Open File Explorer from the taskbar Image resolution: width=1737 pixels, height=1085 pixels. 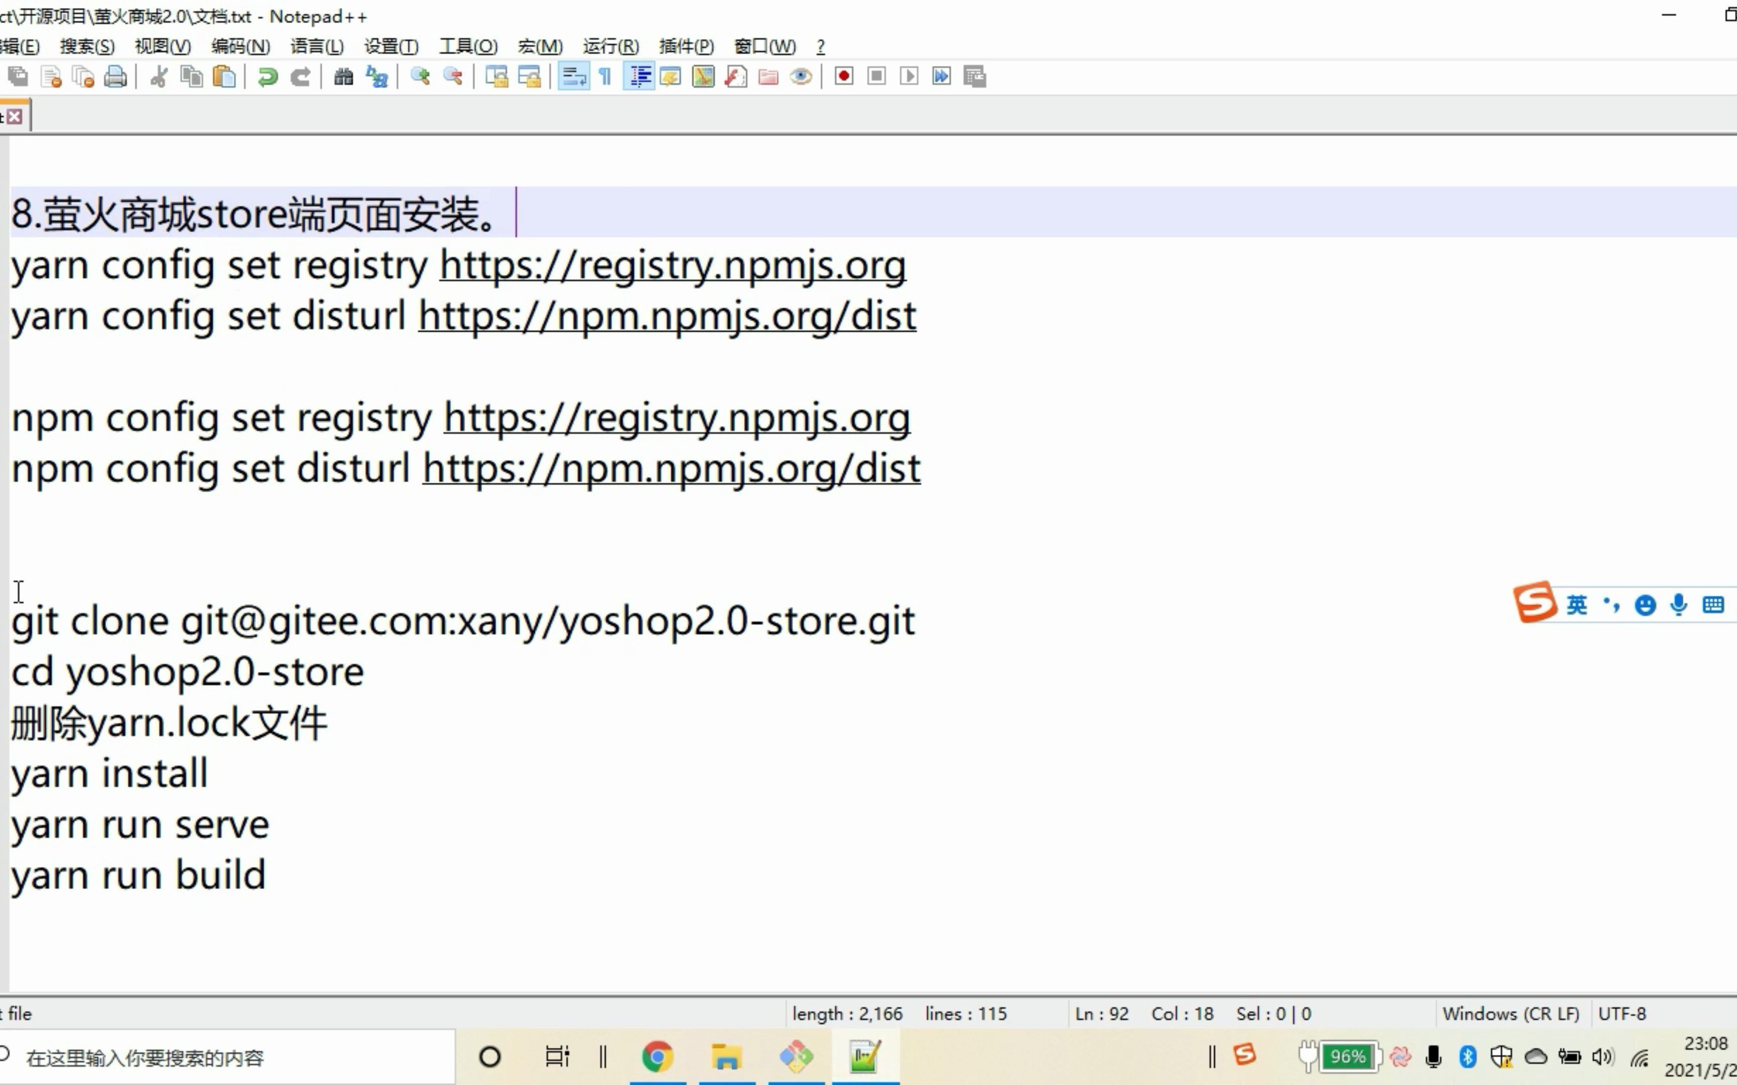[x=726, y=1057]
